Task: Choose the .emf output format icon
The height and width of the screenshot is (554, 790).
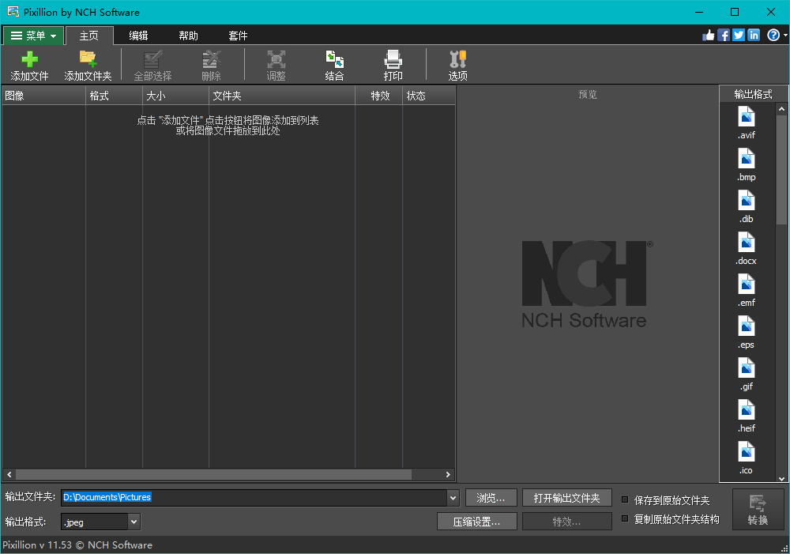Action: (x=747, y=285)
